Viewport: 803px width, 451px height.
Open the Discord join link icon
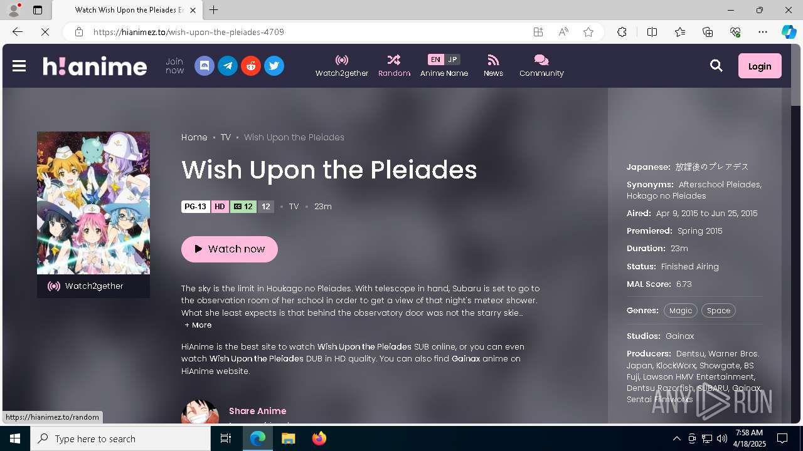click(205, 66)
